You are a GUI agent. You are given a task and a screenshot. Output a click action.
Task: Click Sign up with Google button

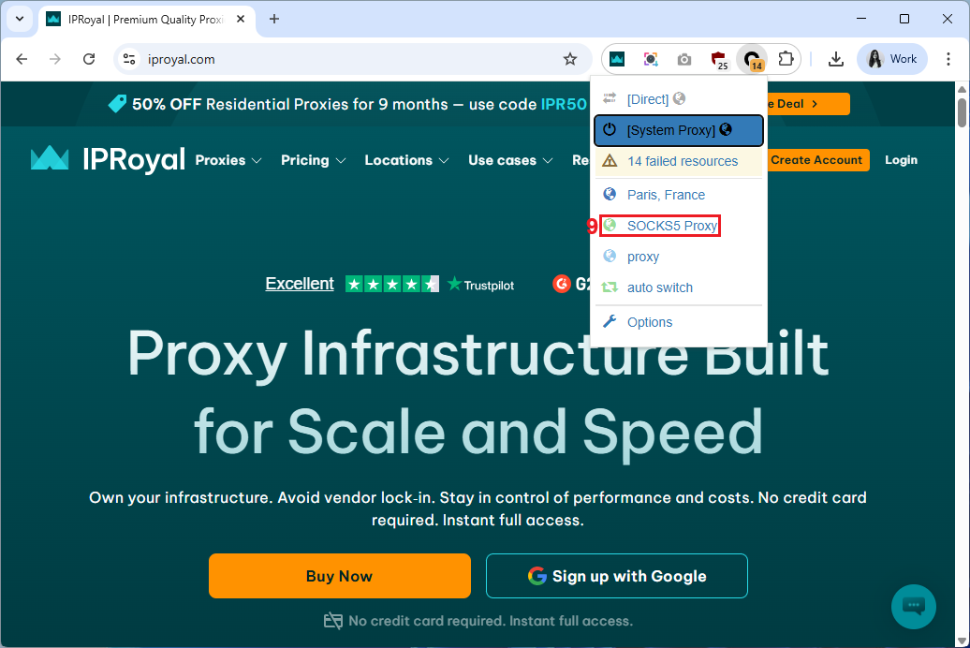pyautogui.click(x=616, y=576)
